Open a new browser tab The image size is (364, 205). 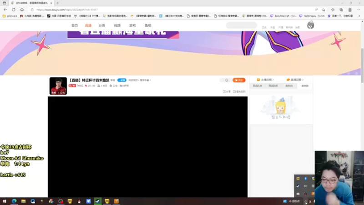tap(58, 3)
